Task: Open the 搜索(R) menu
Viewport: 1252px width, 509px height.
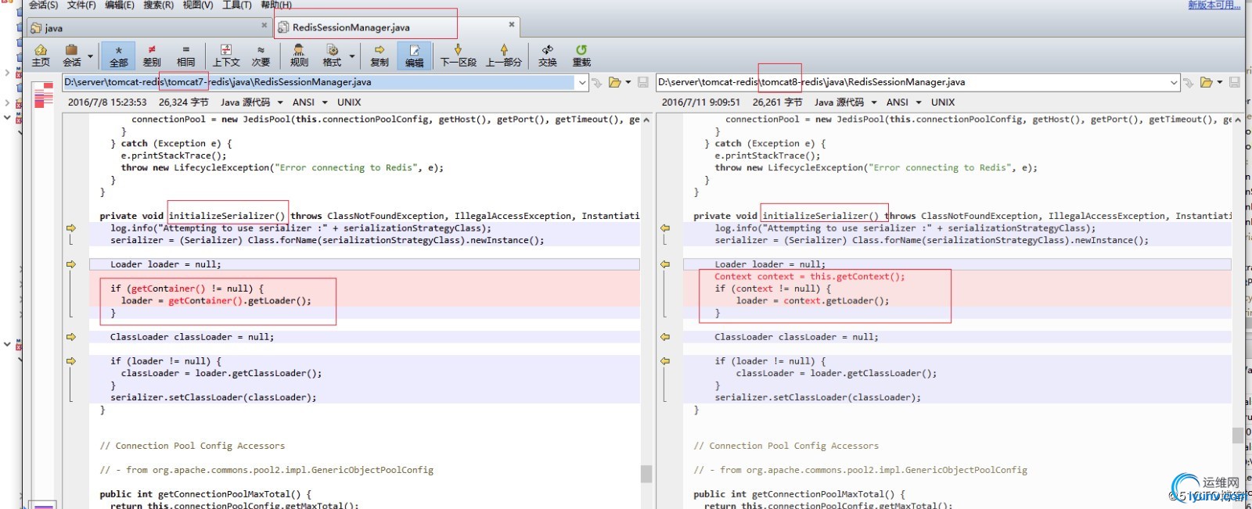Action: (158, 5)
